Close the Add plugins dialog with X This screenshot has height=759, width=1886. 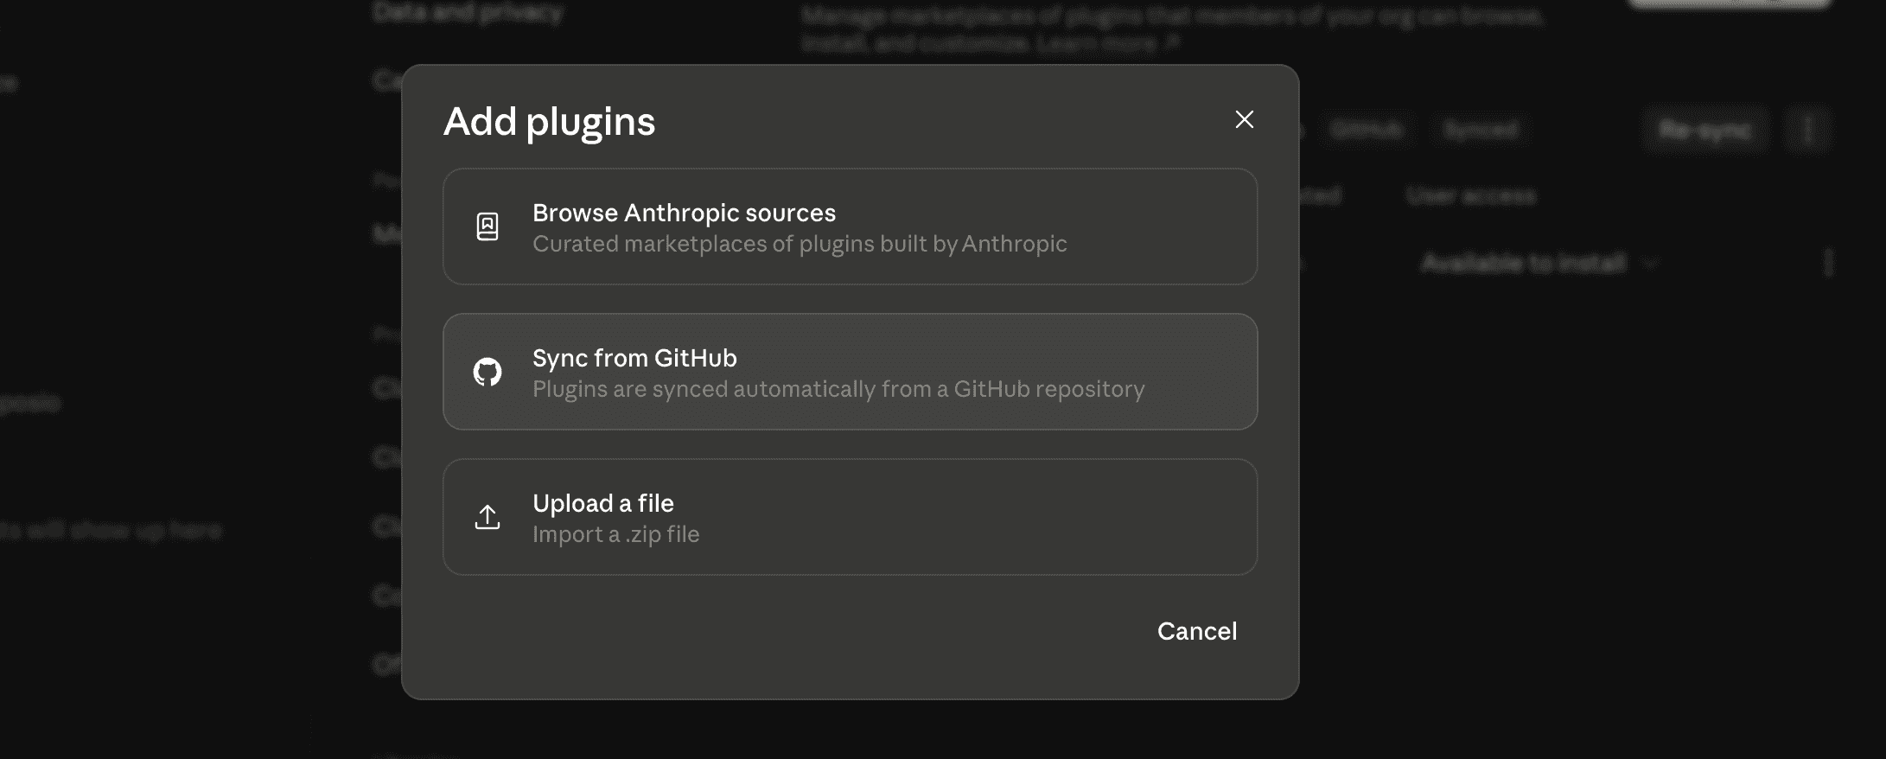[x=1244, y=119]
